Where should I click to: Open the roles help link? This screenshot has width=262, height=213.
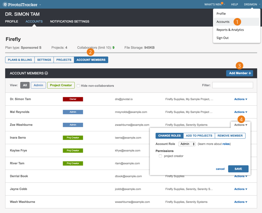coord(226,144)
